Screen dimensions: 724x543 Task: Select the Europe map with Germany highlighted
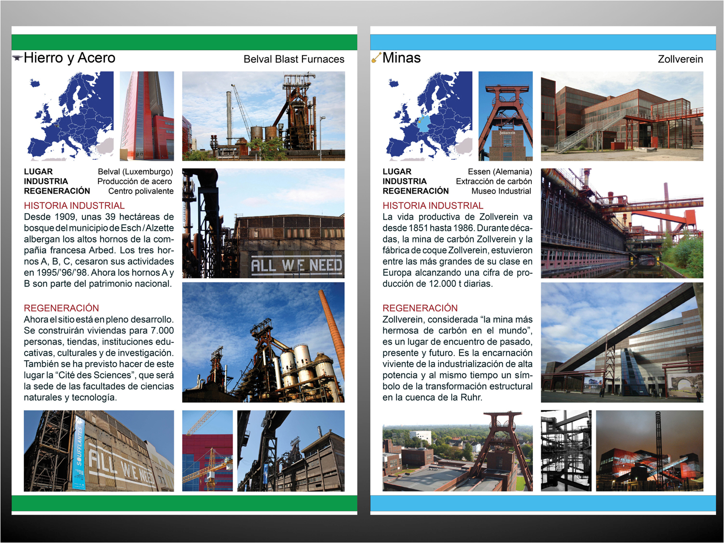tap(427, 116)
